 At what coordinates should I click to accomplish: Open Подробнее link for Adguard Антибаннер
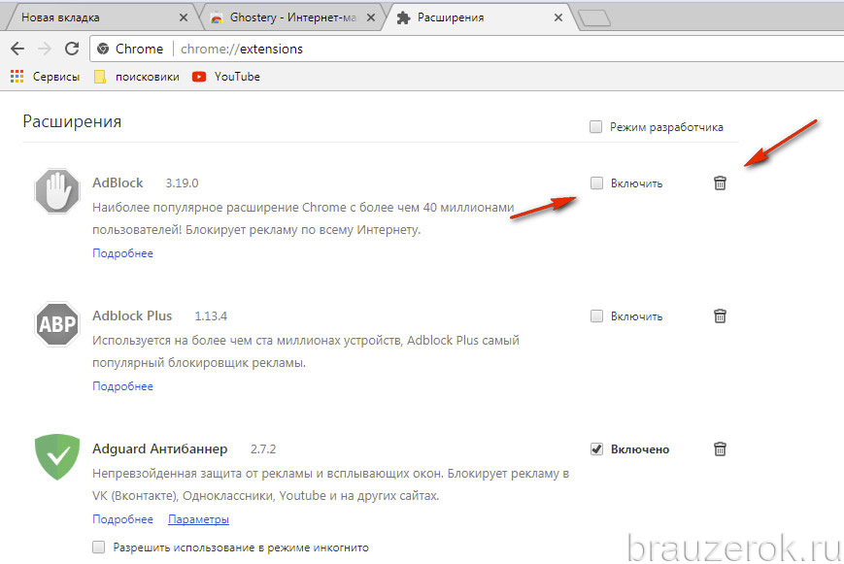122,519
